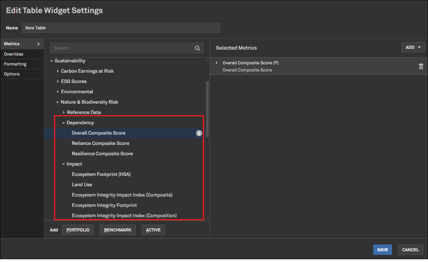The height and width of the screenshot is (262, 428).
Task: Add metric as PORTFOLIO
Action: 78,230
